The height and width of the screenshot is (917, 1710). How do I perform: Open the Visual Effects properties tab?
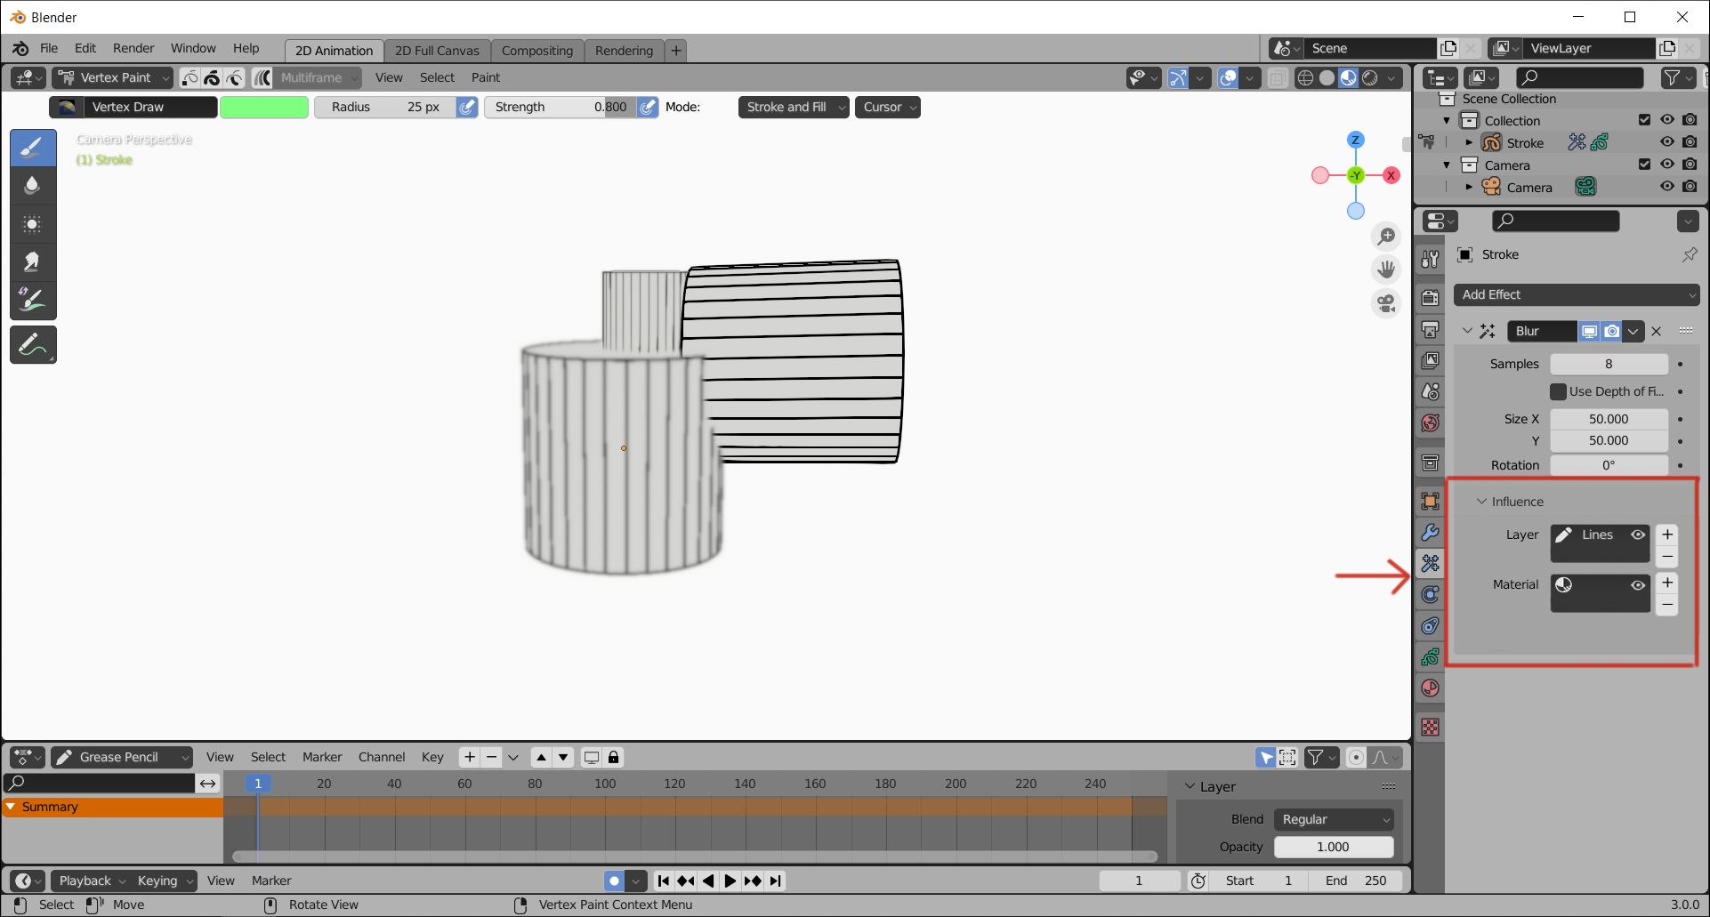tap(1430, 563)
